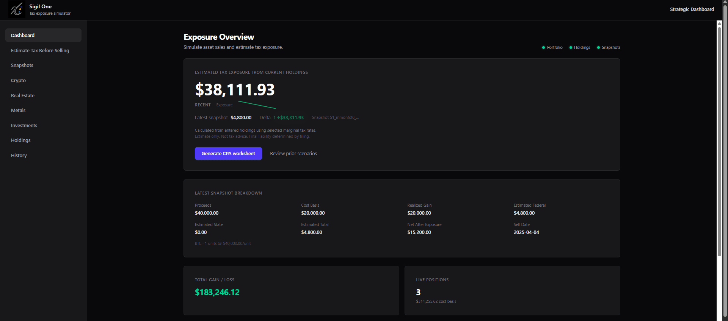728x321 pixels.
Task: Click the Sigil One app title
Action: click(x=40, y=6)
